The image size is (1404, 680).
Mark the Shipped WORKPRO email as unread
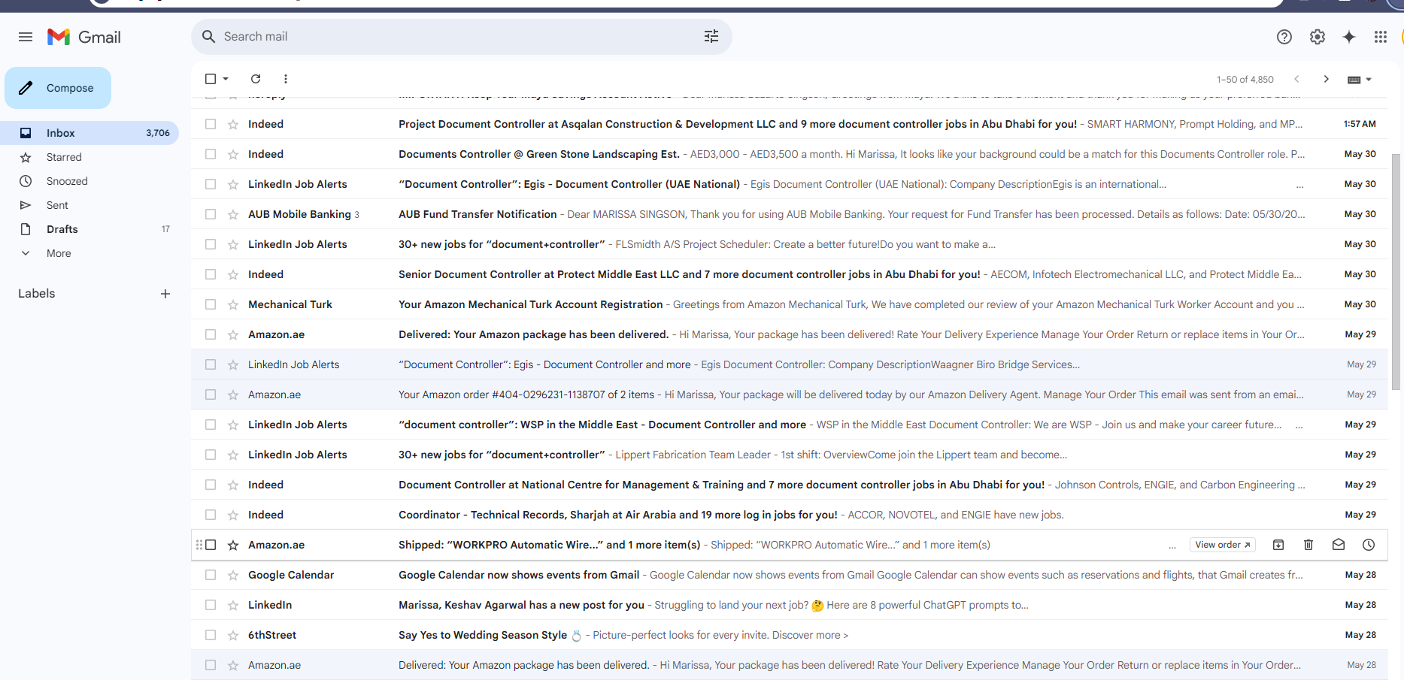tap(1339, 545)
